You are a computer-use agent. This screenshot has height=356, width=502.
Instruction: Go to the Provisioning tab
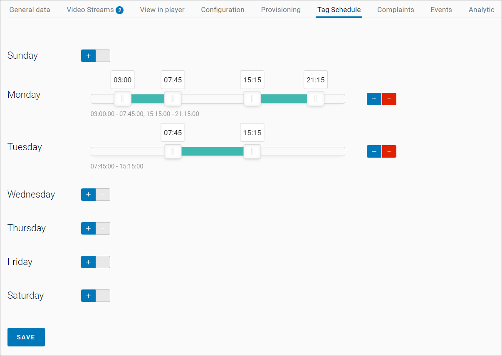[281, 10]
